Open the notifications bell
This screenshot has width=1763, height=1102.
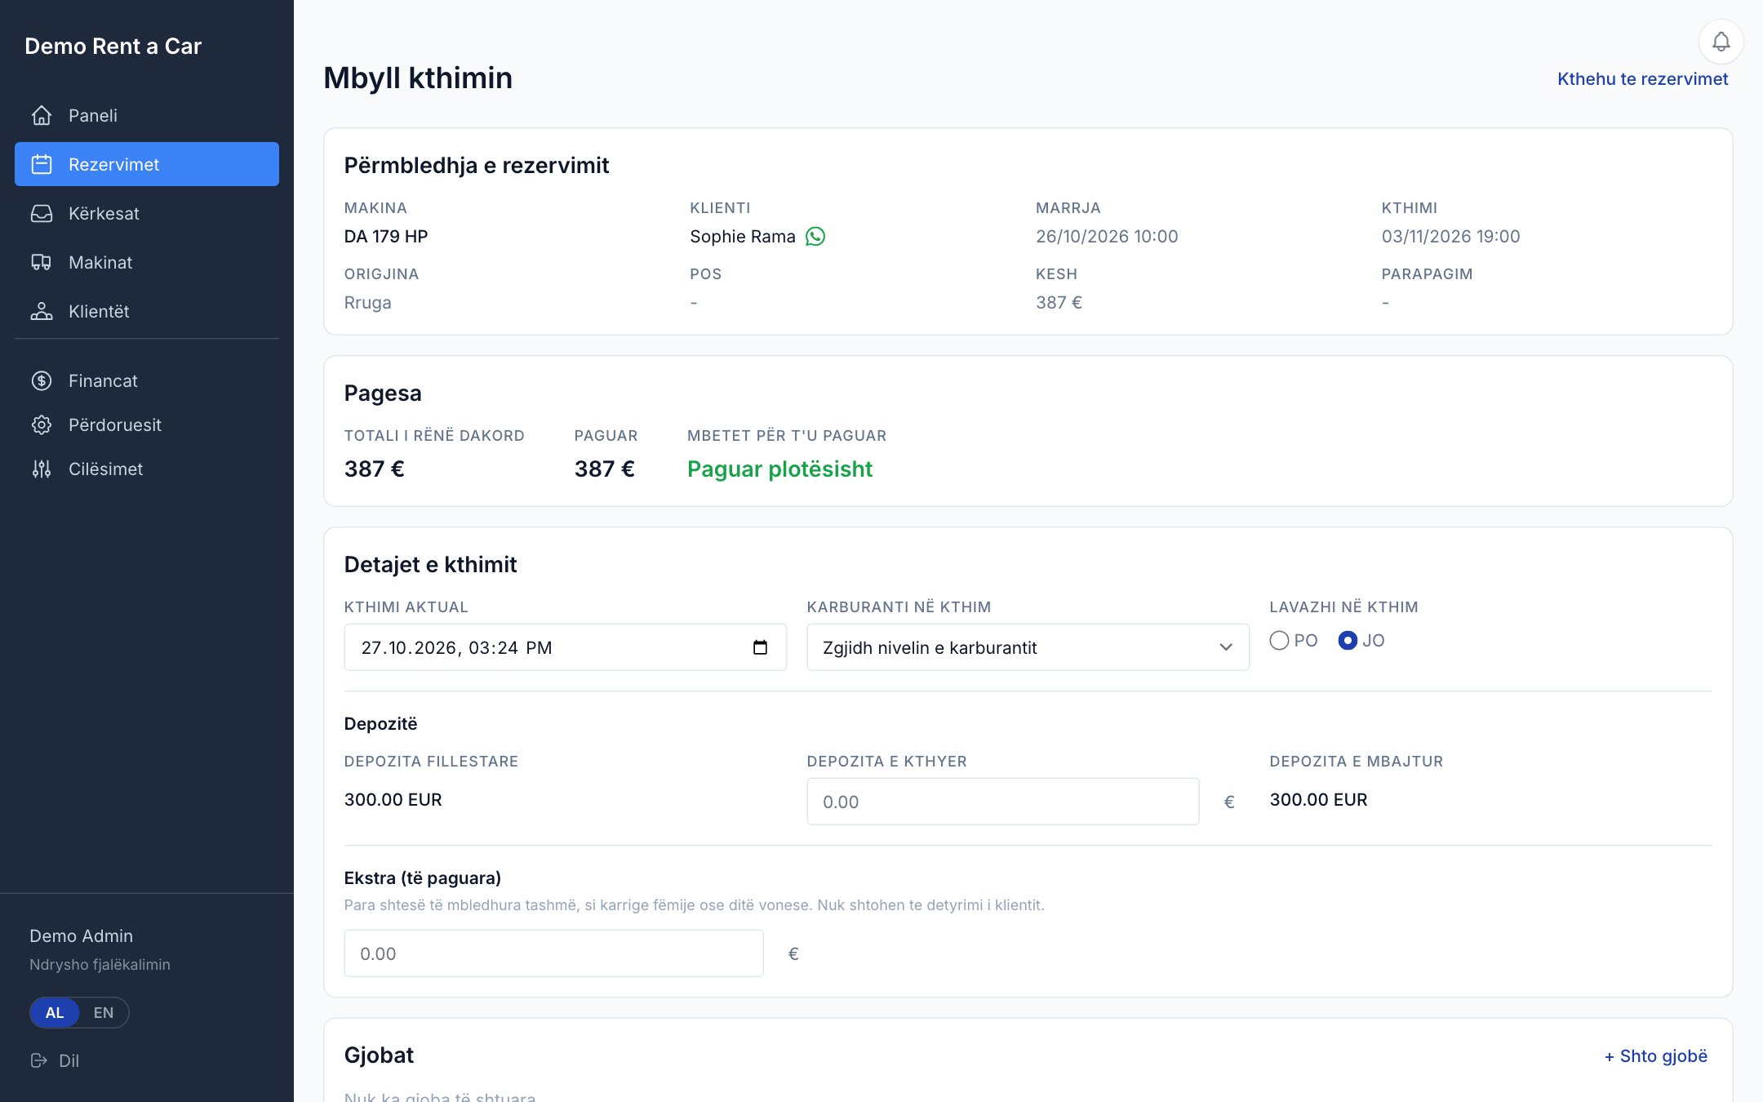point(1721,42)
